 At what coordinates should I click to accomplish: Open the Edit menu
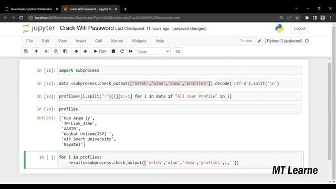click(46, 41)
